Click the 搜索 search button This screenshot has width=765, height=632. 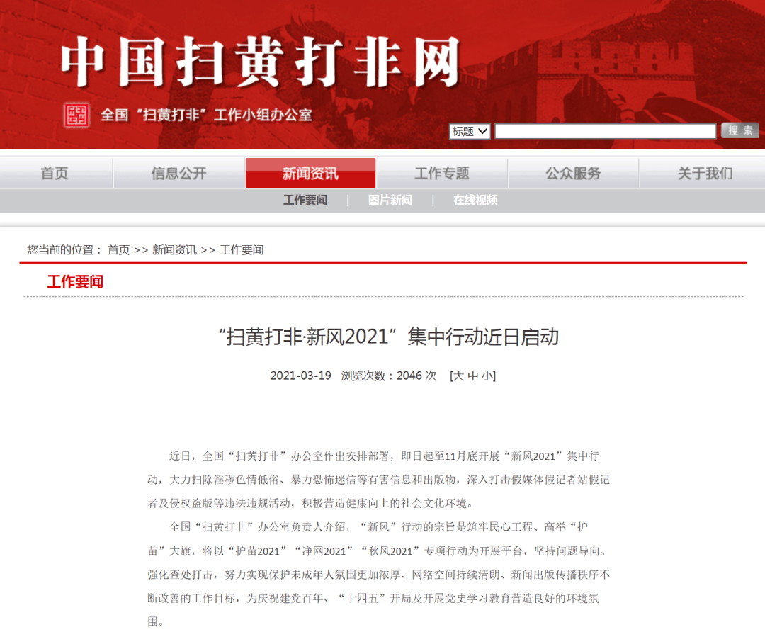[739, 131]
